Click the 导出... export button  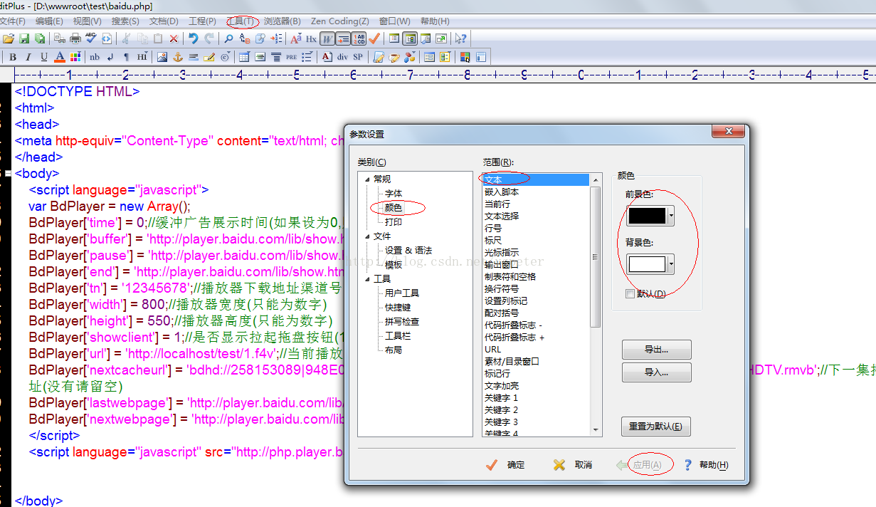[x=656, y=350]
